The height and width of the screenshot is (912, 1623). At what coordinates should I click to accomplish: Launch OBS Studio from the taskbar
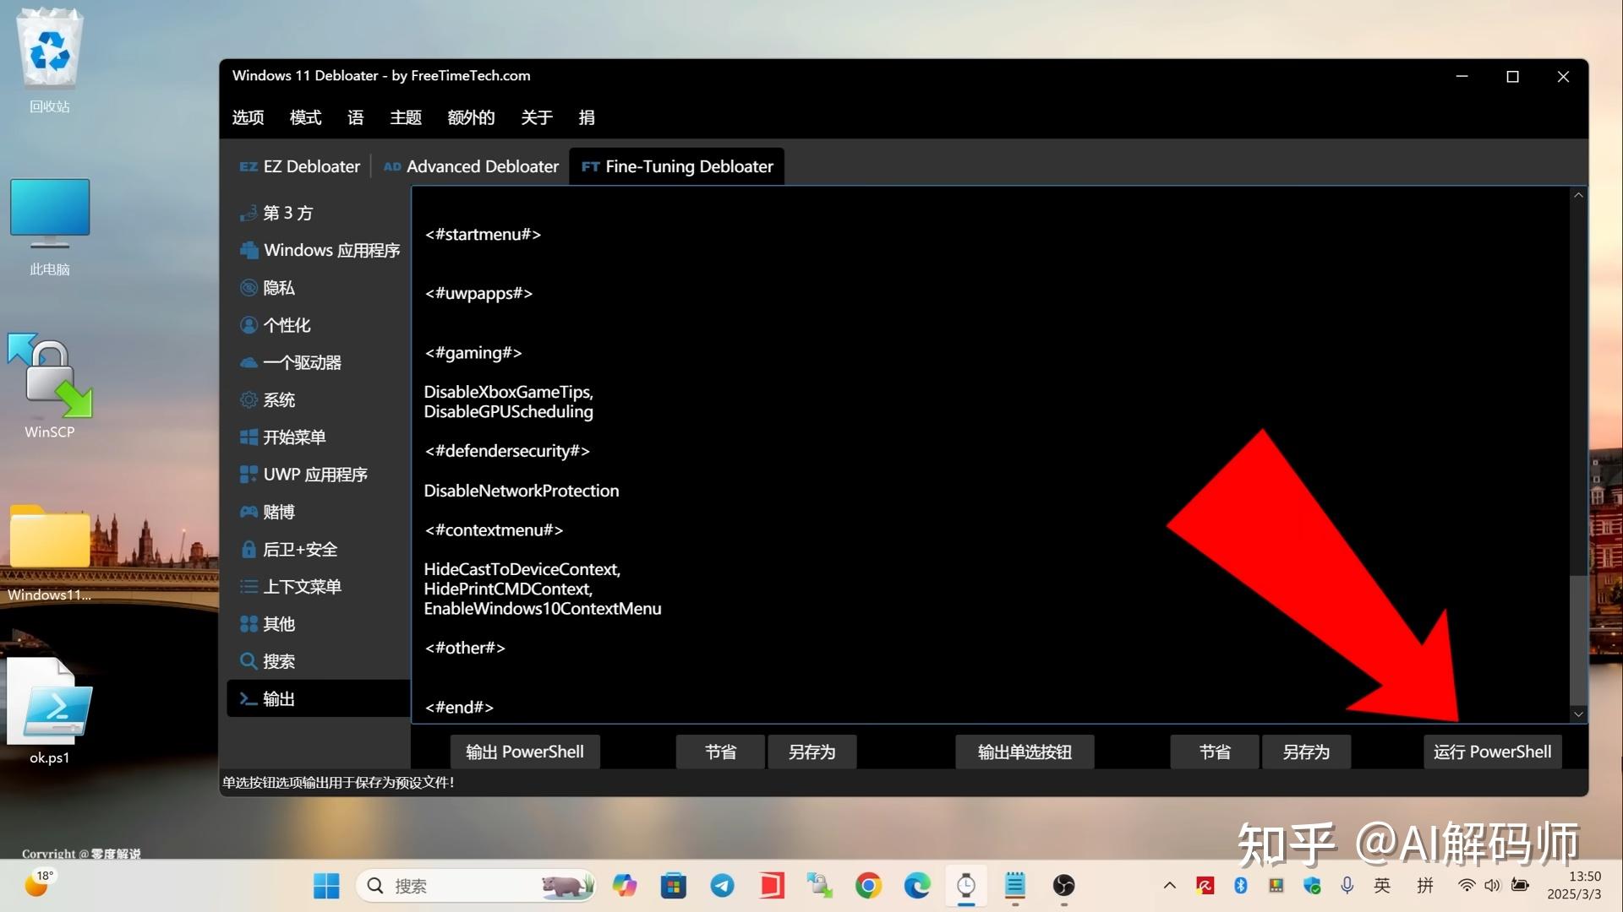[x=1063, y=885]
